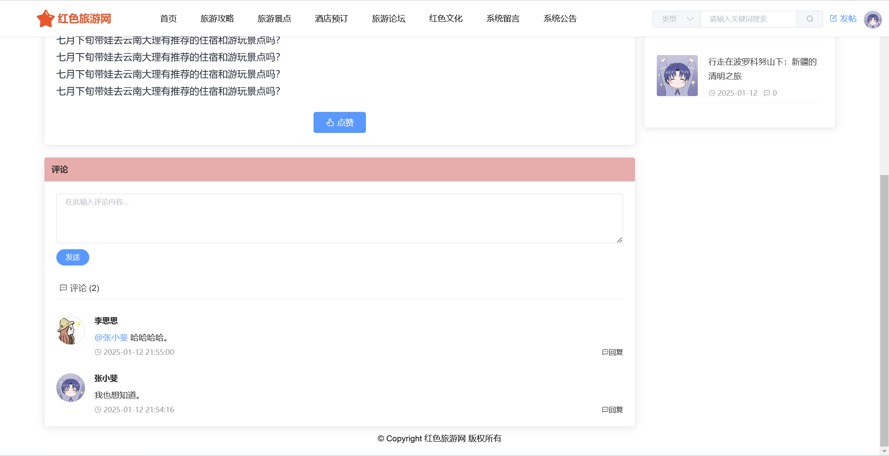Open 红色文化 navigation item

point(446,19)
